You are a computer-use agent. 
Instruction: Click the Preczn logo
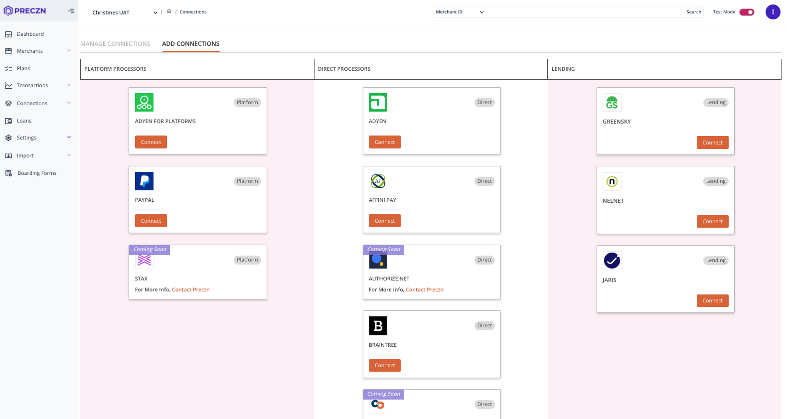pyautogui.click(x=25, y=10)
